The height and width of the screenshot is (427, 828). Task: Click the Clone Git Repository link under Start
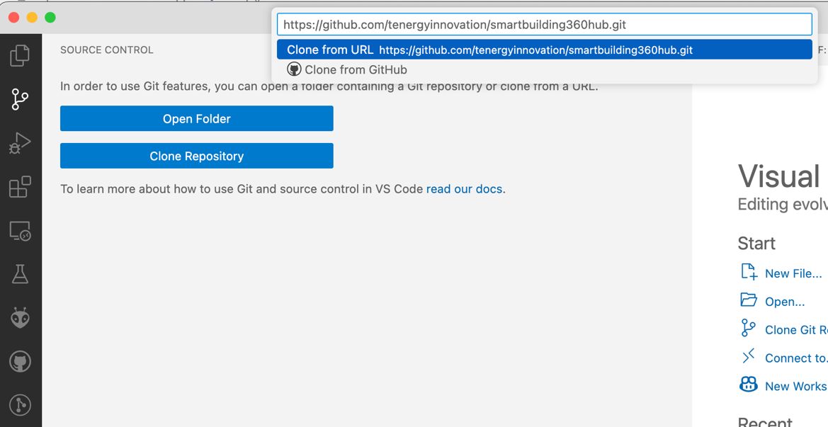[796, 330]
